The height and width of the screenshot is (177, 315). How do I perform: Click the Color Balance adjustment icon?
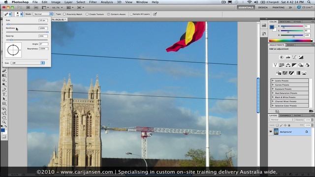(x=288, y=65)
